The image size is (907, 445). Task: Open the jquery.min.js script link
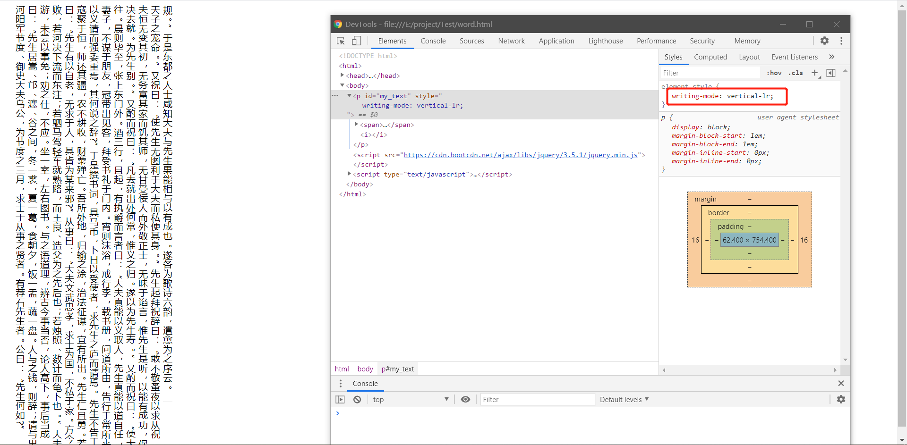(x=521, y=155)
